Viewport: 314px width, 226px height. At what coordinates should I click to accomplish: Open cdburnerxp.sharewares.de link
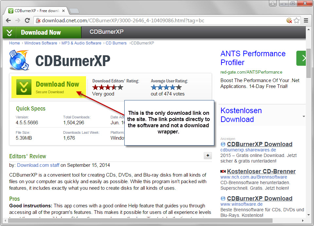[x=248, y=150]
